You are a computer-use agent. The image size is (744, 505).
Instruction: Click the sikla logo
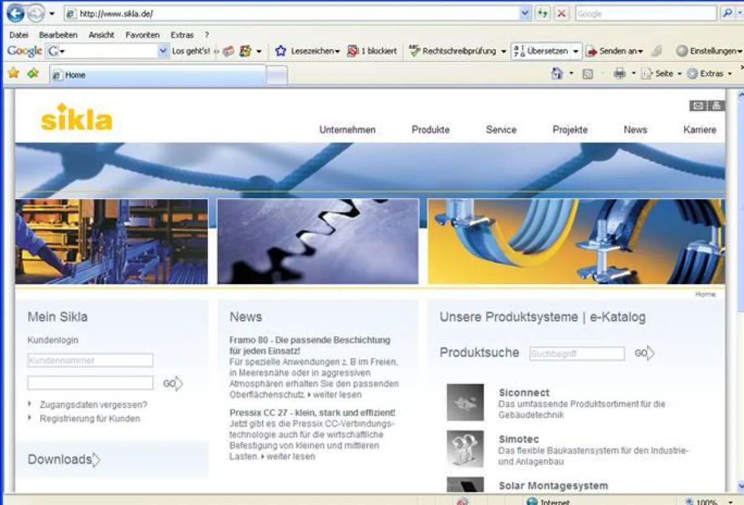click(76, 120)
